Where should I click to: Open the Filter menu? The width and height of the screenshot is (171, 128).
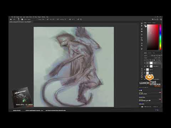tap(31, 17)
